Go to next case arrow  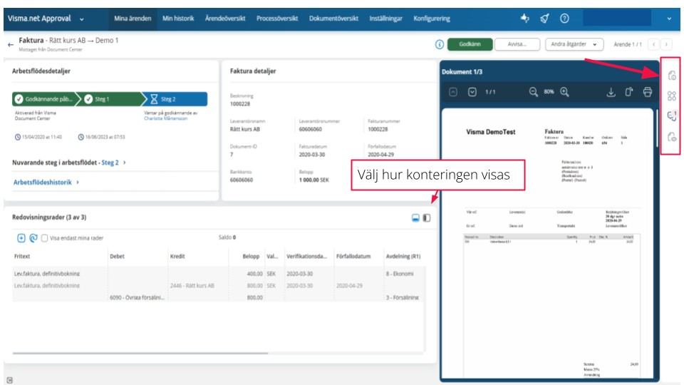tap(666, 44)
